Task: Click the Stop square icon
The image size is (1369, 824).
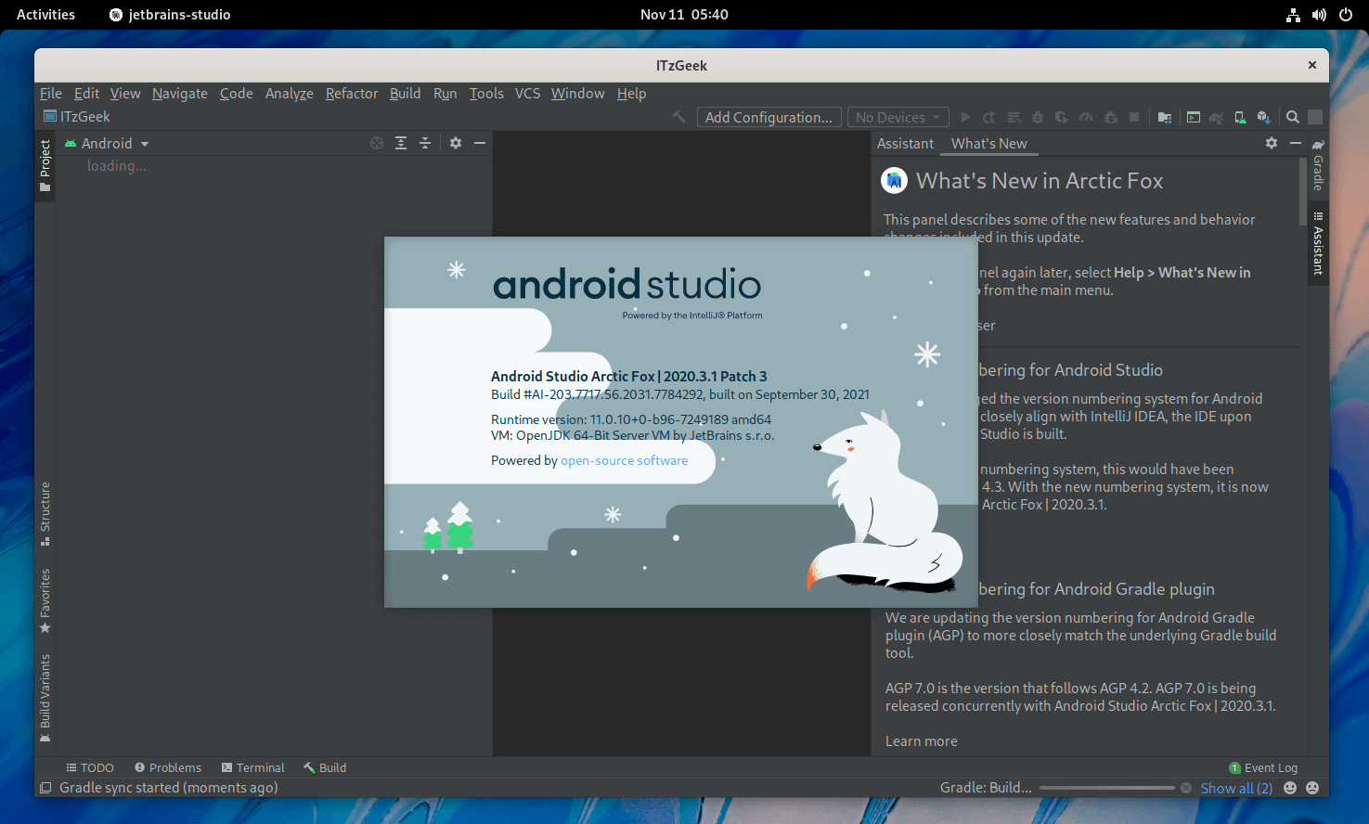Action: (1134, 117)
